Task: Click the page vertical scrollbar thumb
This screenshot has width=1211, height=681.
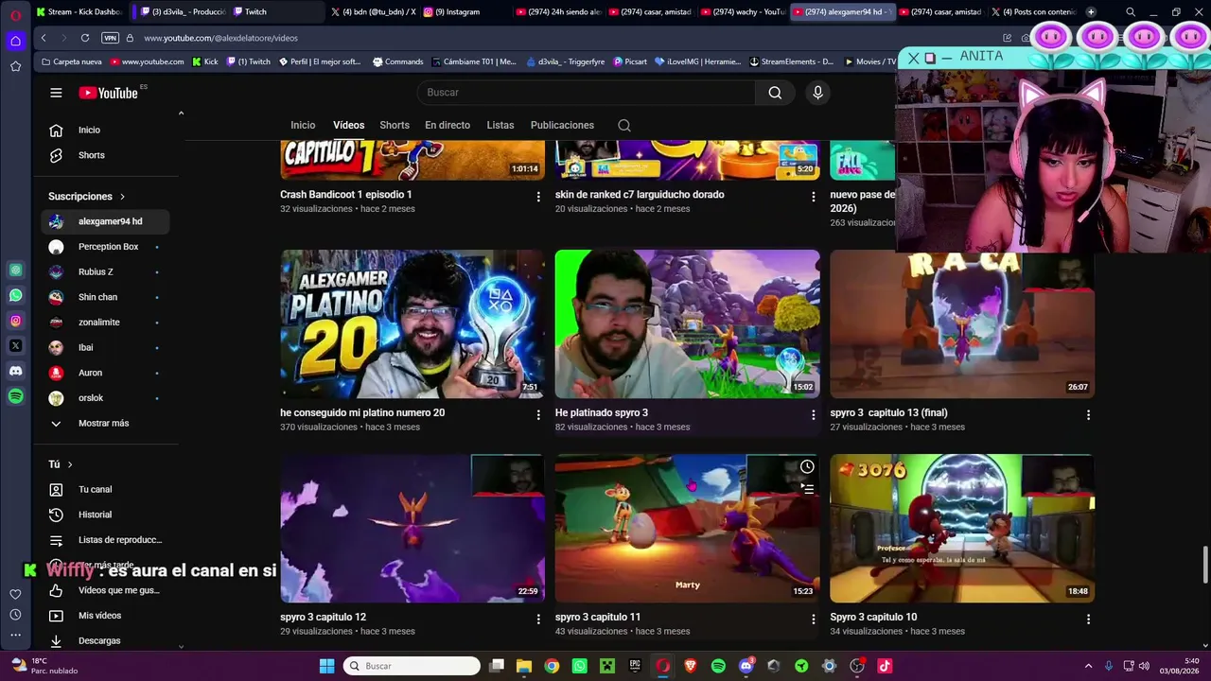Action: click(x=1204, y=565)
